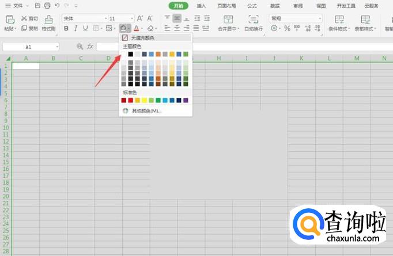
Task: Choose 无填充颜色 (No Fill) option
Action: click(x=142, y=37)
